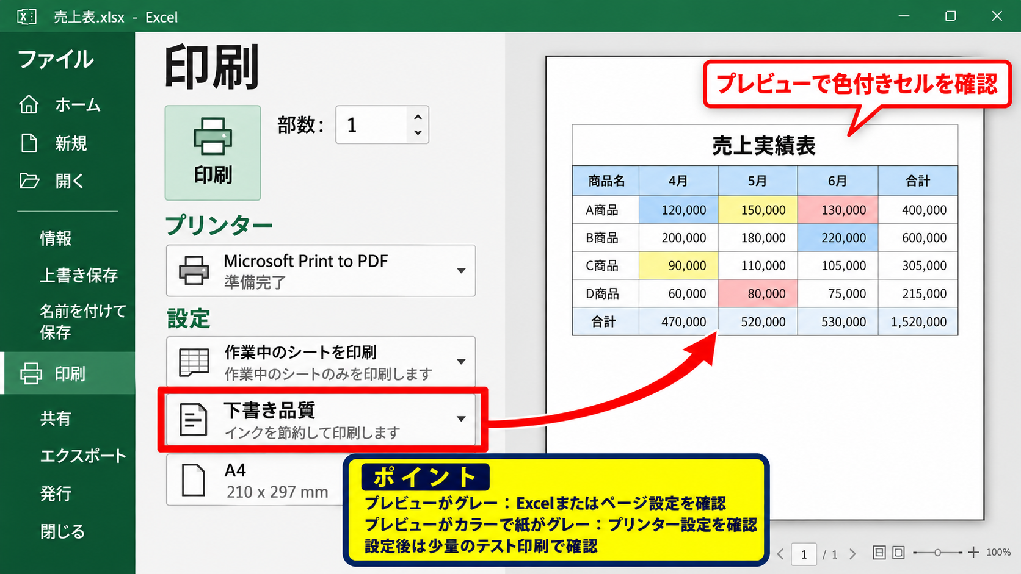Image resolution: width=1021 pixels, height=574 pixels.
Task: Open the Microsoft Print to PDF printer dropdown
Action: pyautogui.click(x=321, y=271)
